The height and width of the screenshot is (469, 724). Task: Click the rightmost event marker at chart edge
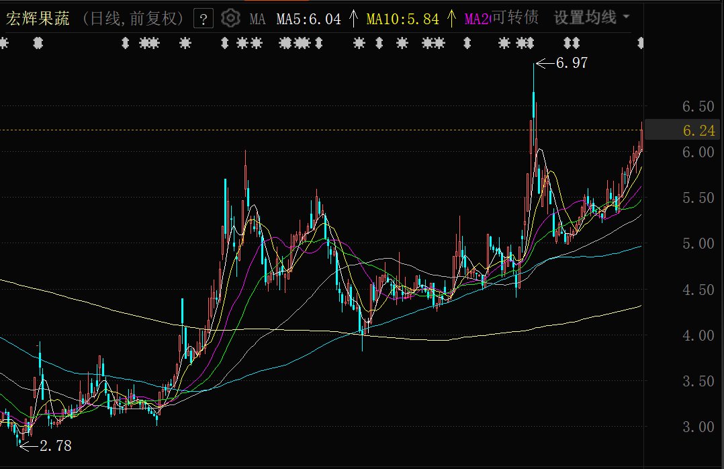tap(641, 44)
